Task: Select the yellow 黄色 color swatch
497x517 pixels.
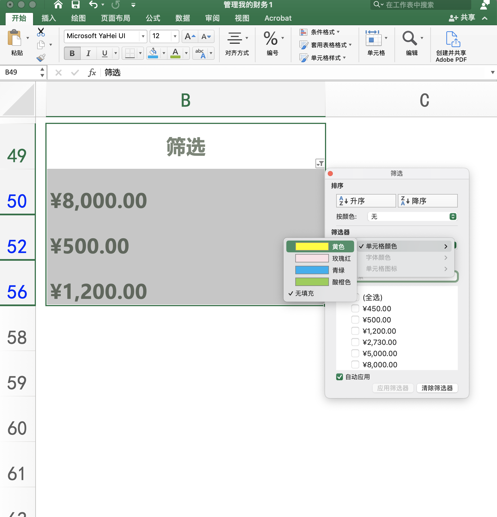Action: (x=319, y=246)
